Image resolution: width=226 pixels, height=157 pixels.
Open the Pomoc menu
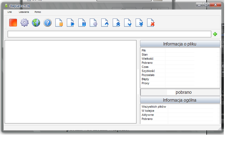point(38,12)
